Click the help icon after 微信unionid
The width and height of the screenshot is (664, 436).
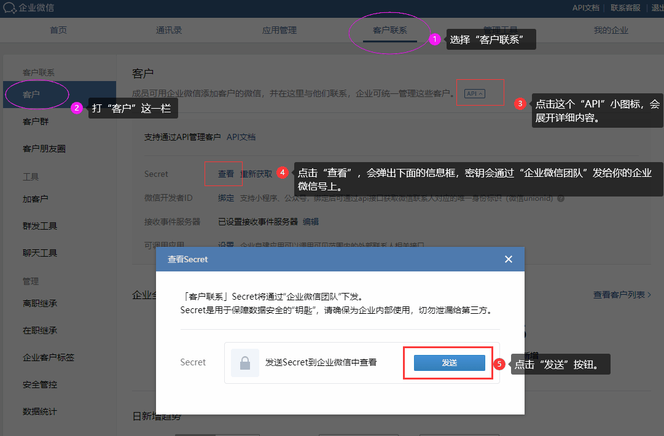coord(561,198)
